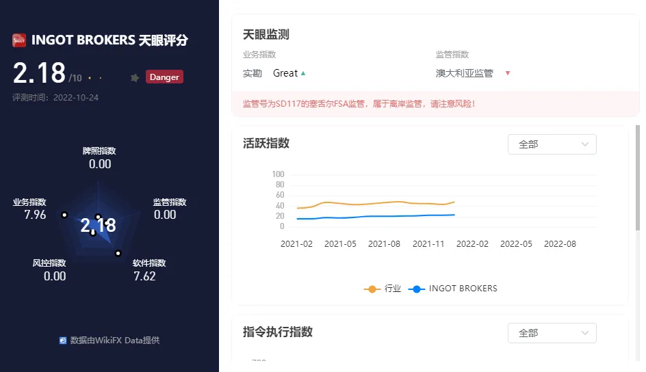Viewport: 646px width, 372px height.
Task: Click the green up triangle next to Great
Action: (303, 73)
